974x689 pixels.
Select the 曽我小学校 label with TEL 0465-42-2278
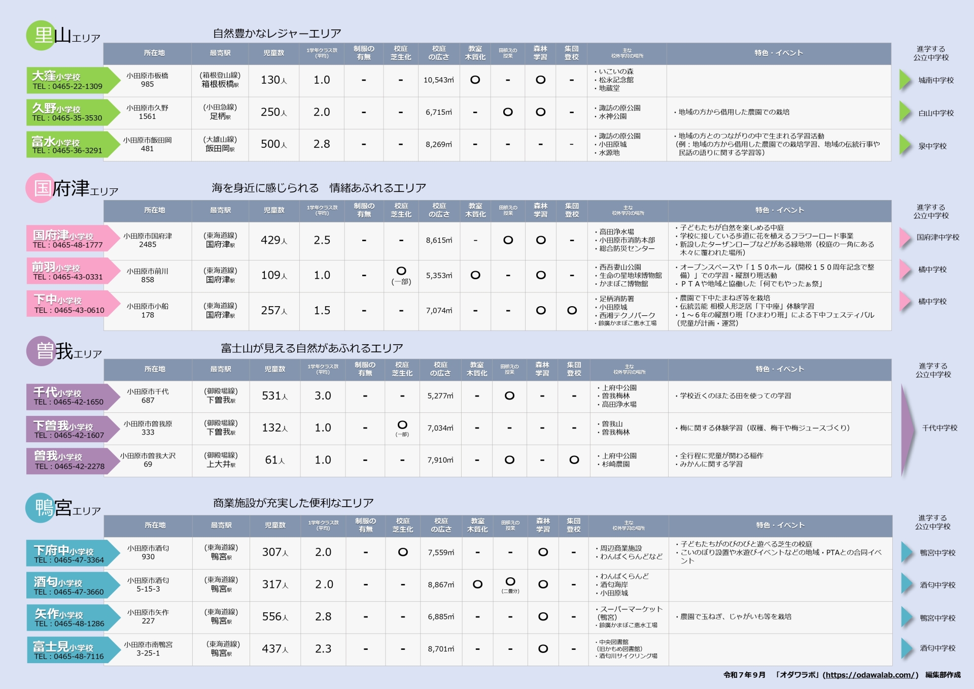tap(73, 461)
